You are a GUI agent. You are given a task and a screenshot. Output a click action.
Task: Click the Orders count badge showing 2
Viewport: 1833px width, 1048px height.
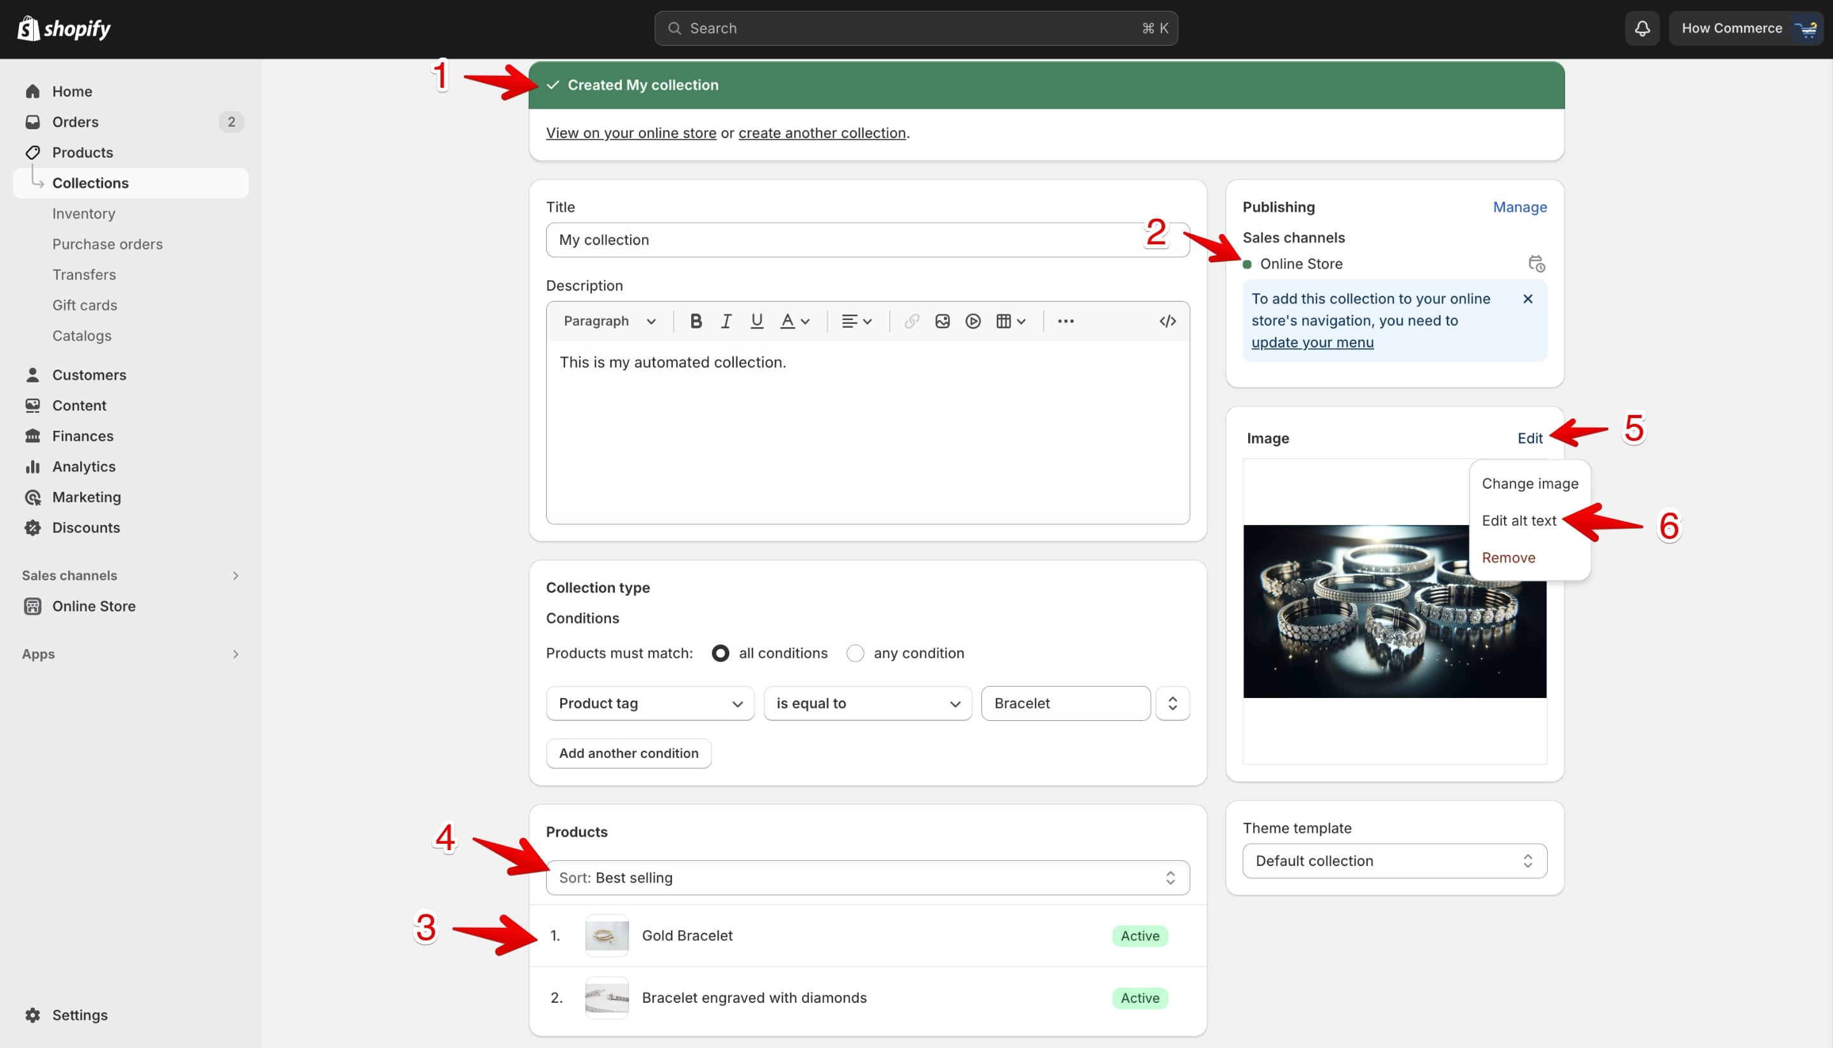pos(230,122)
